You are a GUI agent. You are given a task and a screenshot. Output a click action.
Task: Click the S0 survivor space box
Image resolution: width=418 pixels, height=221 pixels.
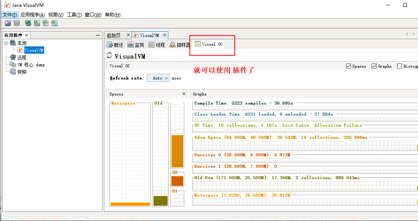click(177, 181)
